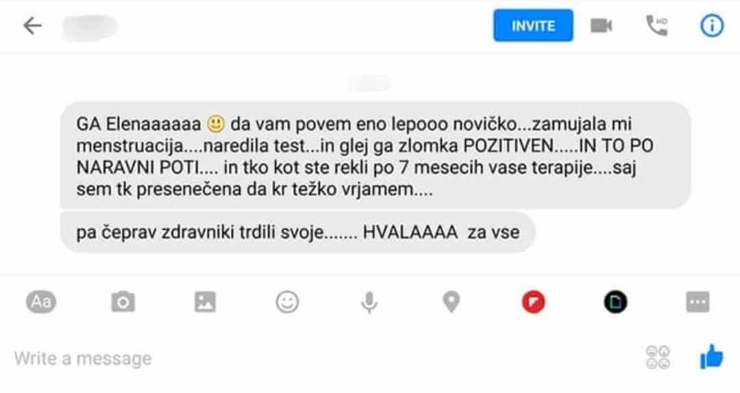740x393 pixels.
Task: Share location with pin icon
Action: pos(451,302)
